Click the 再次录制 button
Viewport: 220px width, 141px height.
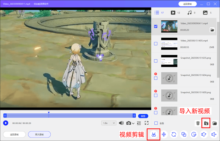(39, 134)
